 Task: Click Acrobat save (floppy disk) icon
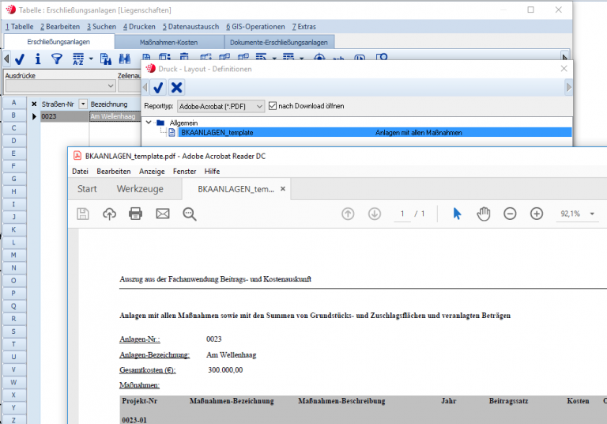tap(83, 214)
